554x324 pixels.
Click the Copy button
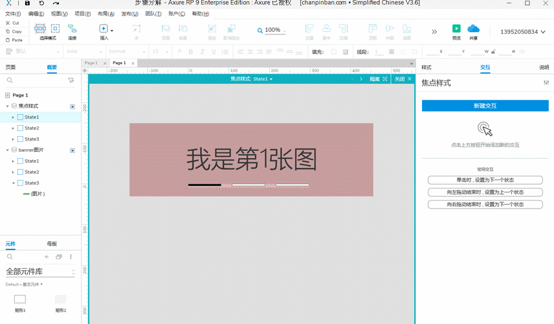[x=14, y=32]
